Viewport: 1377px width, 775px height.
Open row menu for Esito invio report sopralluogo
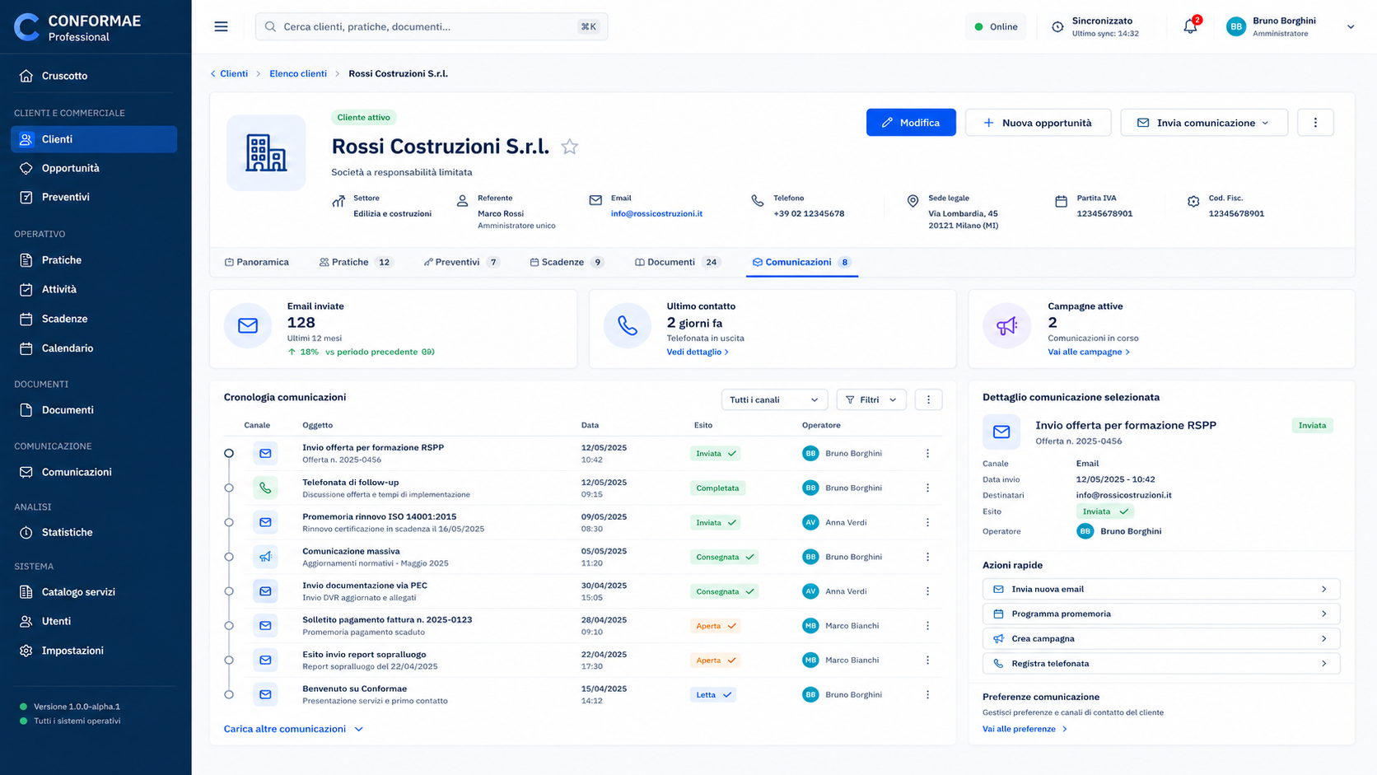(927, 661)
